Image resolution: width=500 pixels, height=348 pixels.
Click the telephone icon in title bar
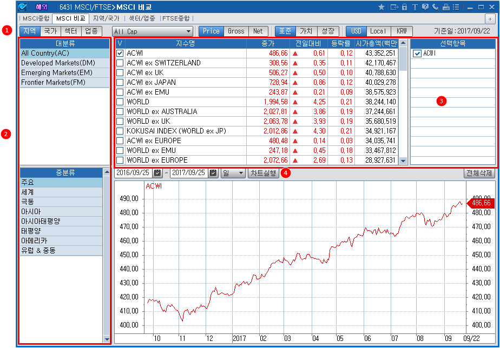[x=435, y=7]
